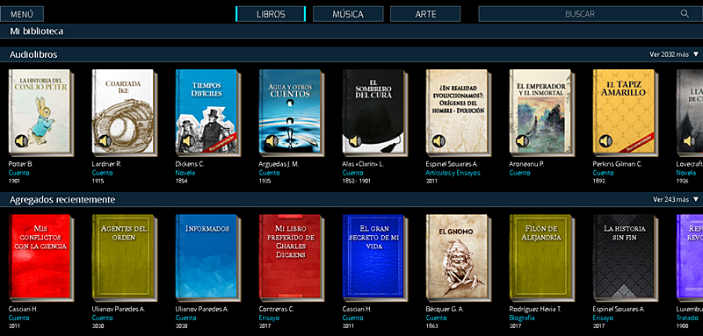The width and height of the screenshot is (703, 336).
Task: Open Agua y otros cuentos cover
Action: click(x=291, y=112)
